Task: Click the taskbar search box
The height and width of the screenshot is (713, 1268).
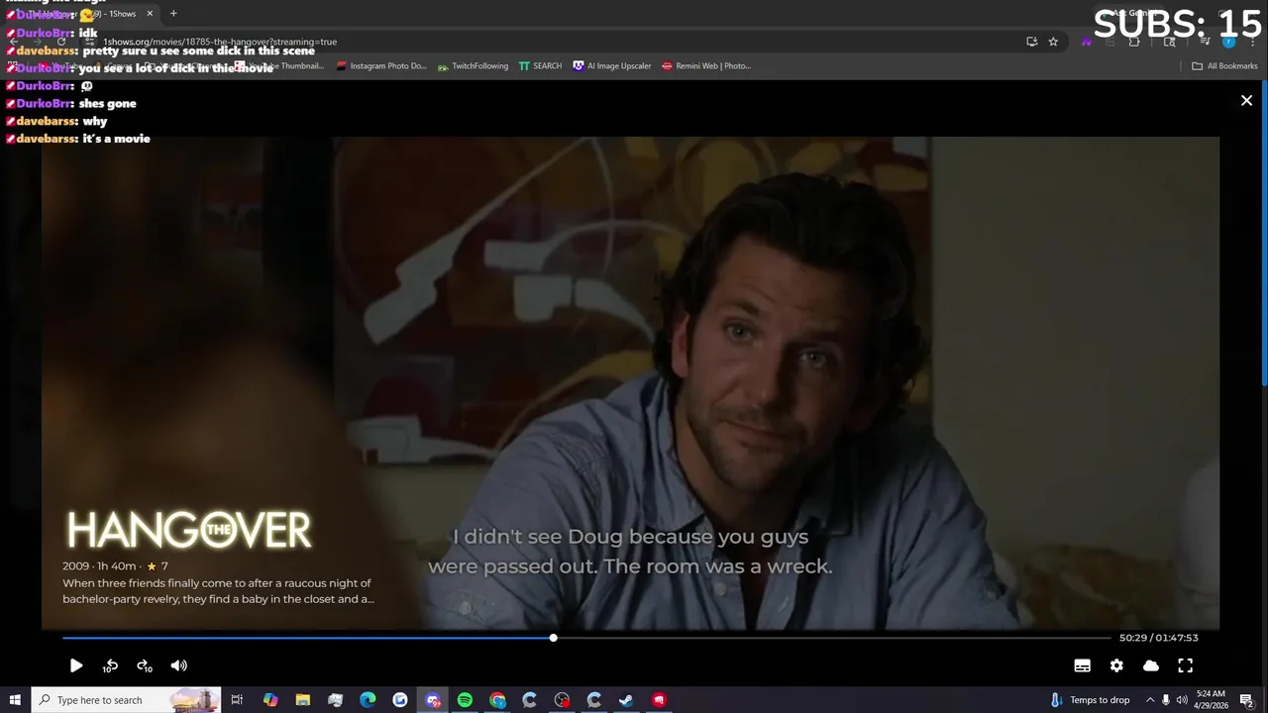Action: (x=126, y=700)
